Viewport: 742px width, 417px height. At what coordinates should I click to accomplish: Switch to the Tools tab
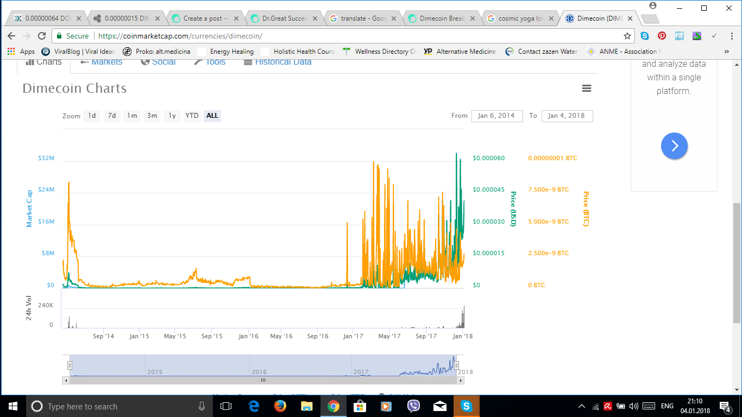(210, 62)
